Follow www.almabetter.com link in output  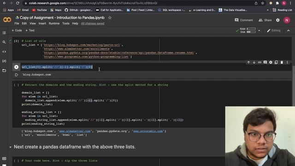click(x=75, y=131)
